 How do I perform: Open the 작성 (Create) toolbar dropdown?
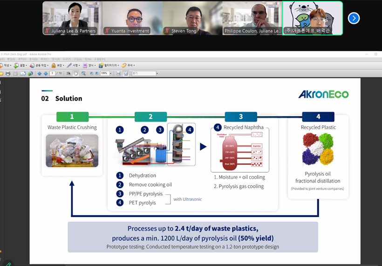[x=6, y=65]
